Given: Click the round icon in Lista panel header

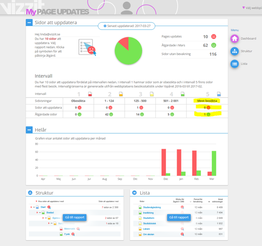Looking at the screenshot, I should [x=134, y=193].
